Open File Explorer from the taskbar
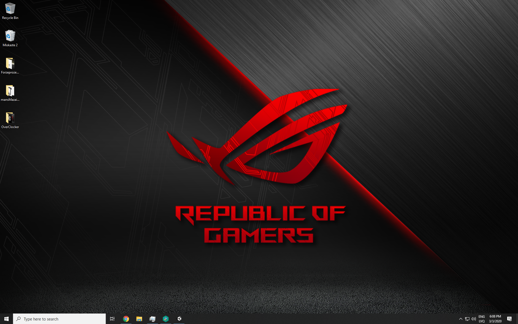Viewport: 518px width, 324px height. pyautogui.click(x=139, y=319)
